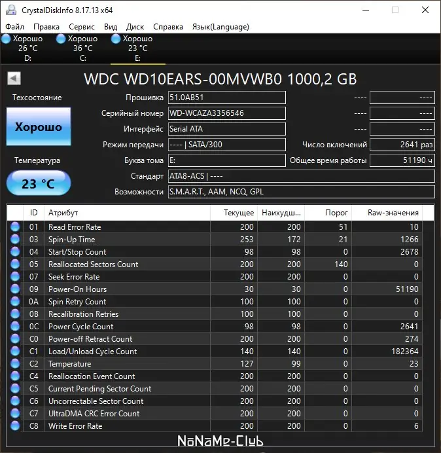Click status orb of Start/Stop Count row
The height and width of the screenshot is (453, 441).
tap(15, 251)
